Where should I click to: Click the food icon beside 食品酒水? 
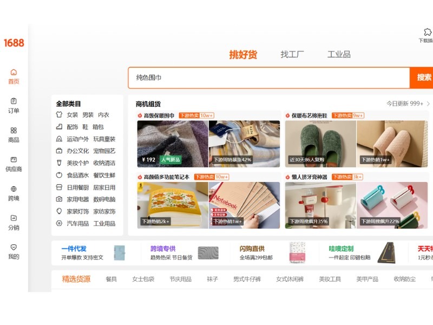[59, 175]
